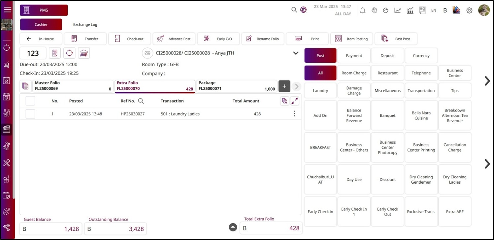494x240 pixels.
Task: Click the three-dot menu on Laundry Ladies row
Action: 294,114
